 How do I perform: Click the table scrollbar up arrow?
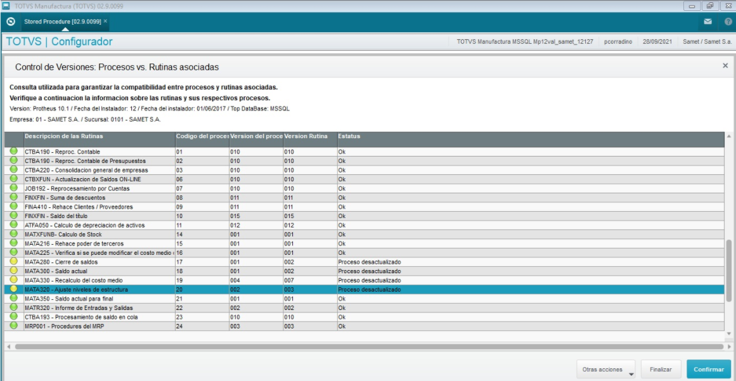tap(728, 135)
